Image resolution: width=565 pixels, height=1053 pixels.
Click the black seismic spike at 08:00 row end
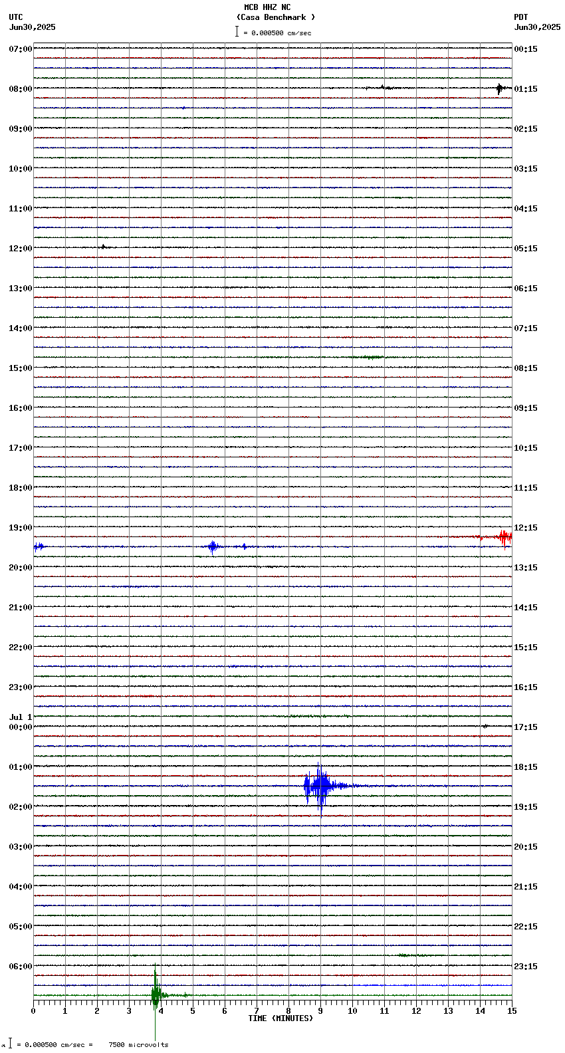(500, 88)
